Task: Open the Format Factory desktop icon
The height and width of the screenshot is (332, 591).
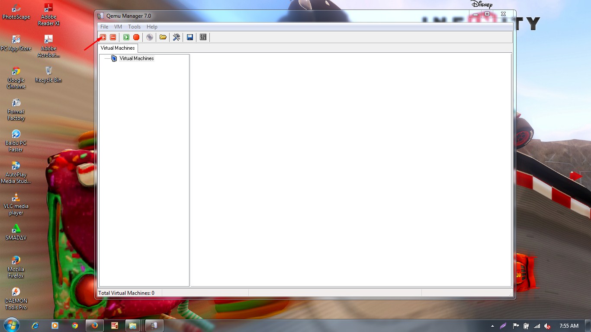Action: pos(16,109)
